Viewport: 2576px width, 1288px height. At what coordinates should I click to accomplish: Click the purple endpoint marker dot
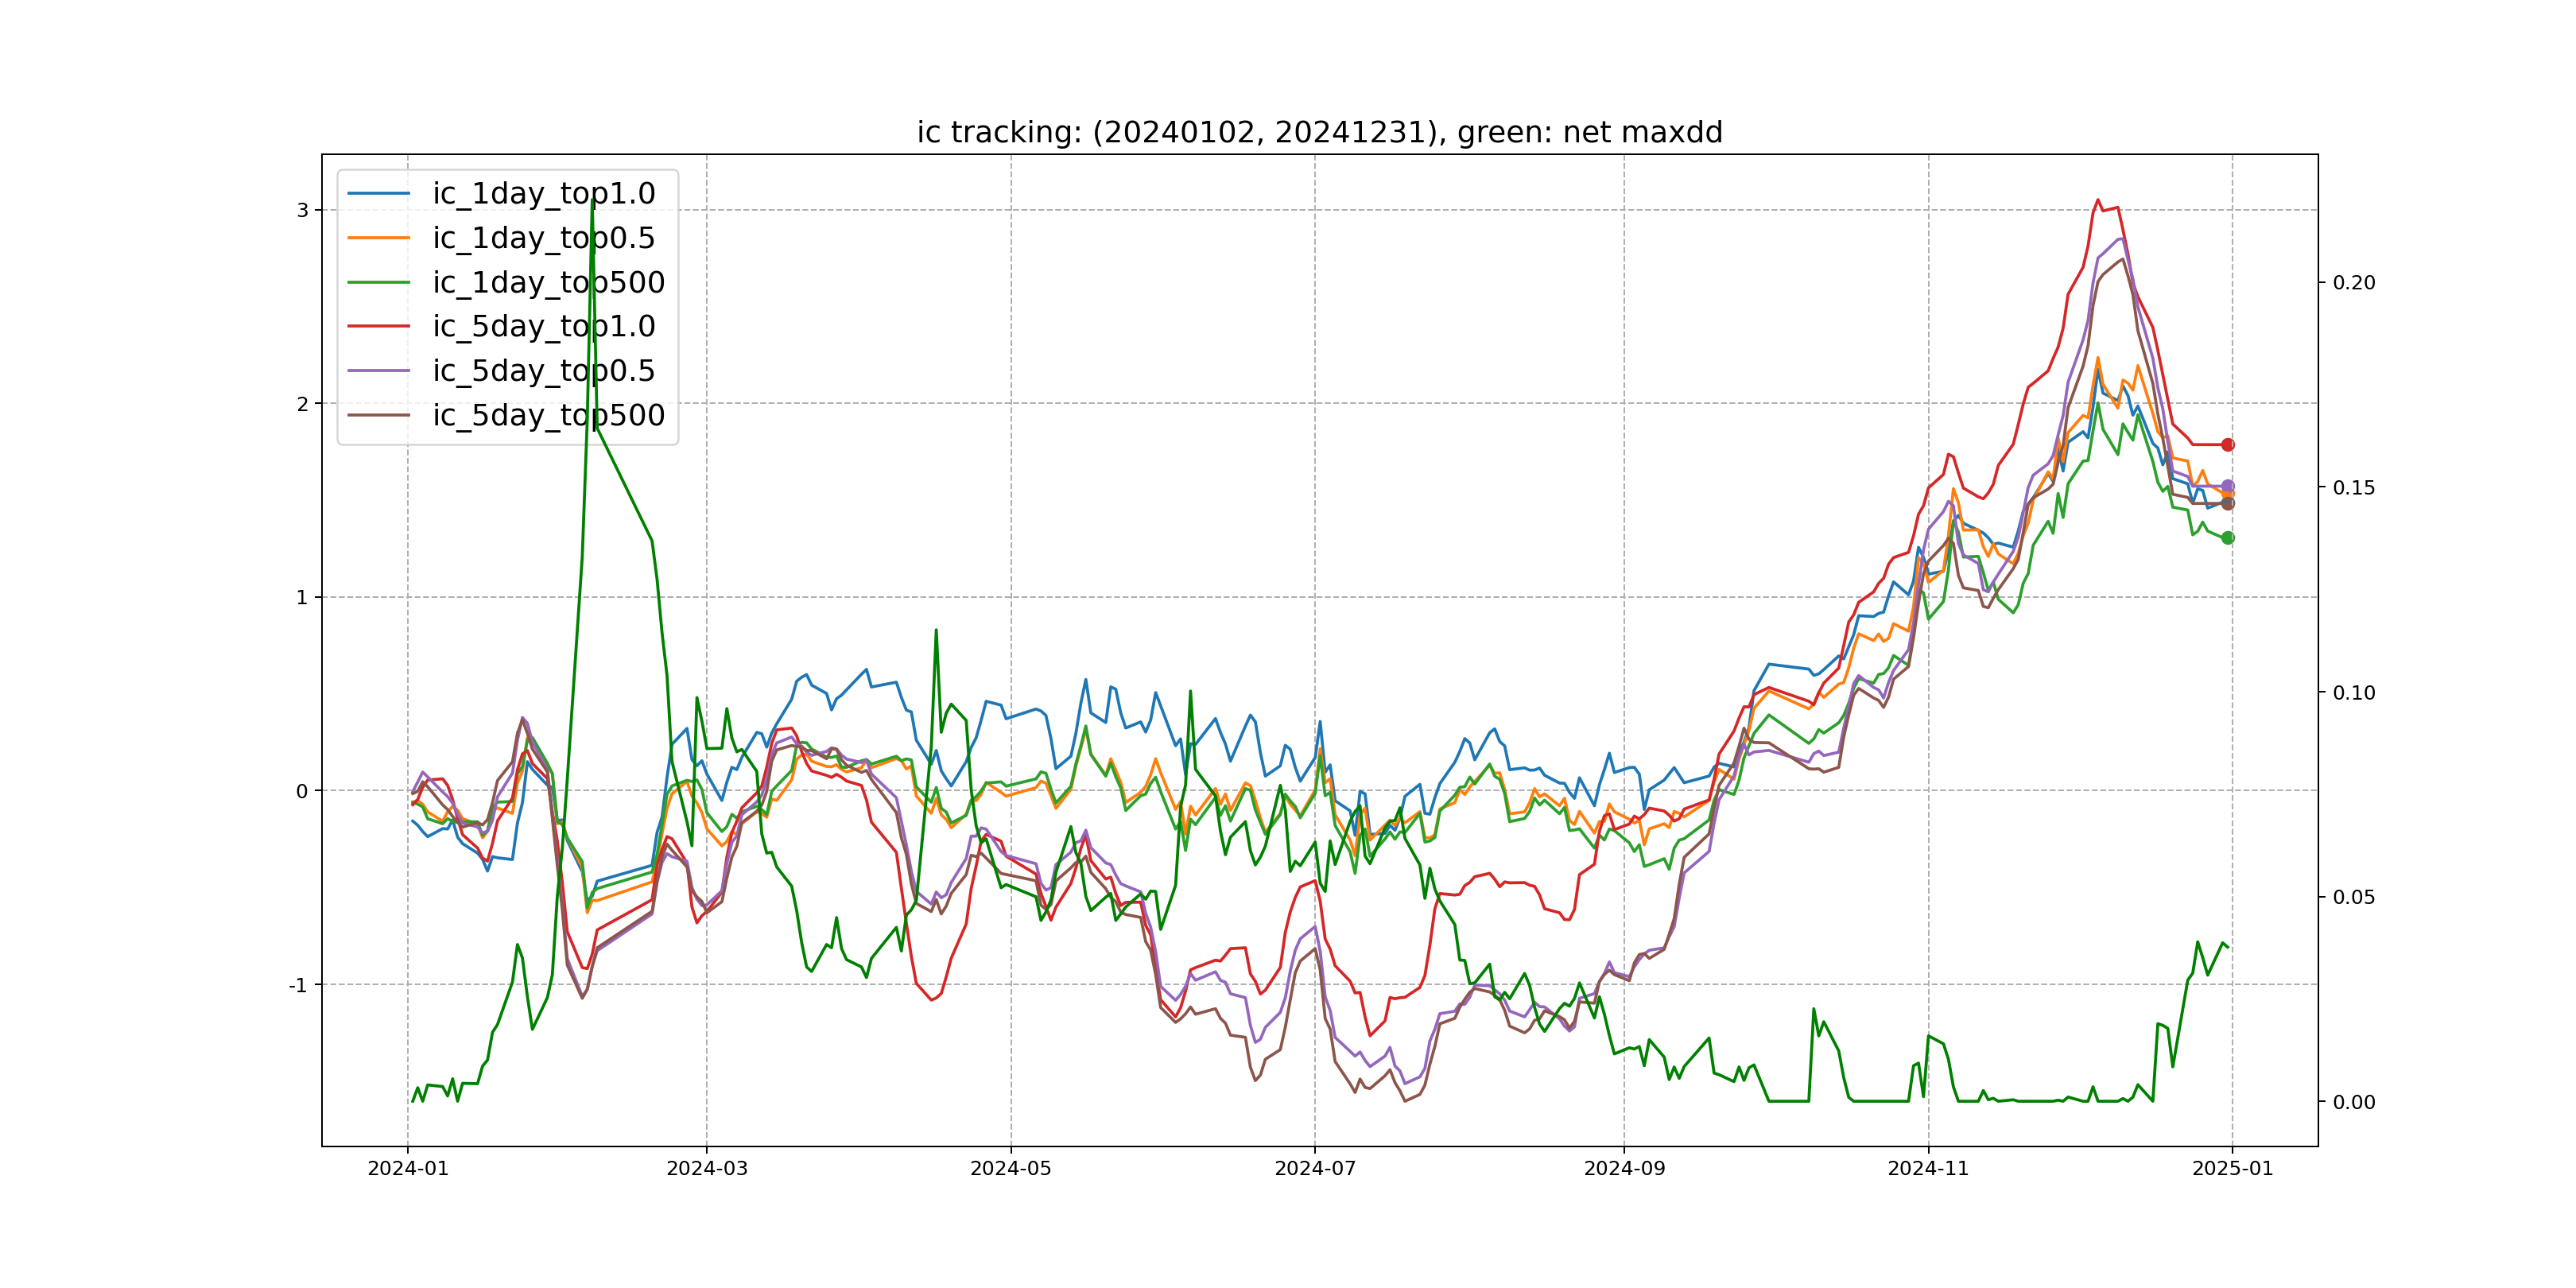click(2227, 486)
